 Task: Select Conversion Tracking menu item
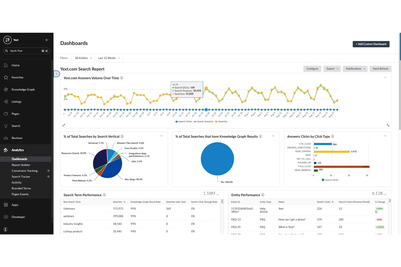[x=25, y=171]
